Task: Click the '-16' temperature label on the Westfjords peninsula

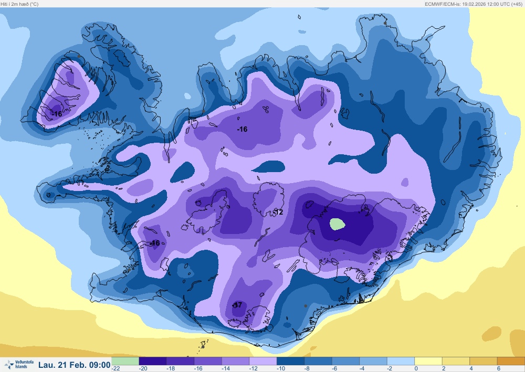Action: pos(57,114)
